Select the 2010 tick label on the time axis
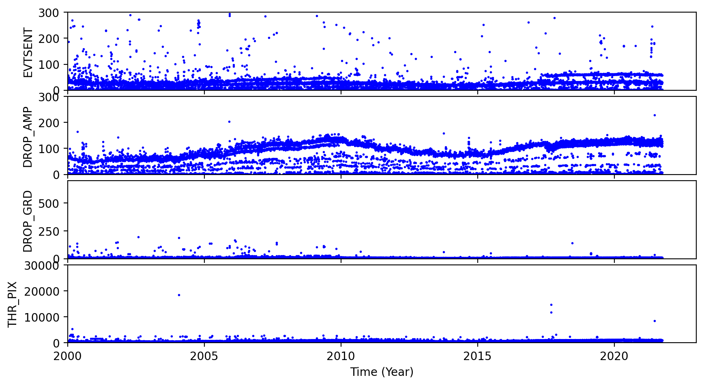This screenshot has width=704, height=386. pyautogui.click(x=341, y=356)
